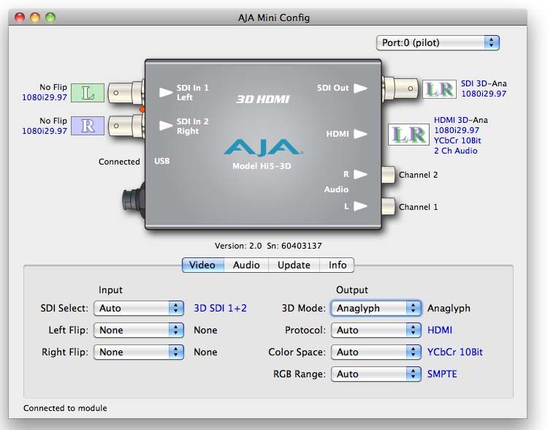Viewport: 556px width, 430px height.
Task: Click the purple R right-eye input icon
Action: tap(88, 126)
